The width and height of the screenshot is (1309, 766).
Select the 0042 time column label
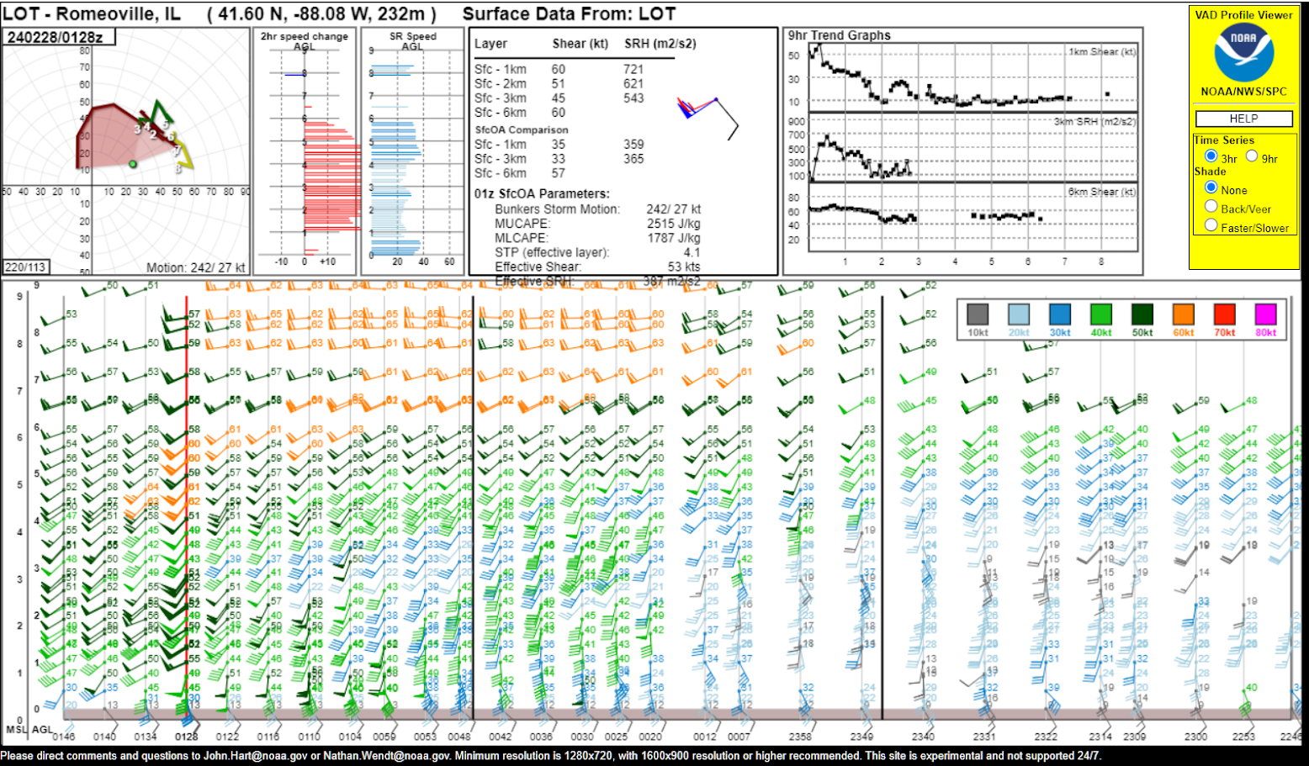(x=500, y=737)
